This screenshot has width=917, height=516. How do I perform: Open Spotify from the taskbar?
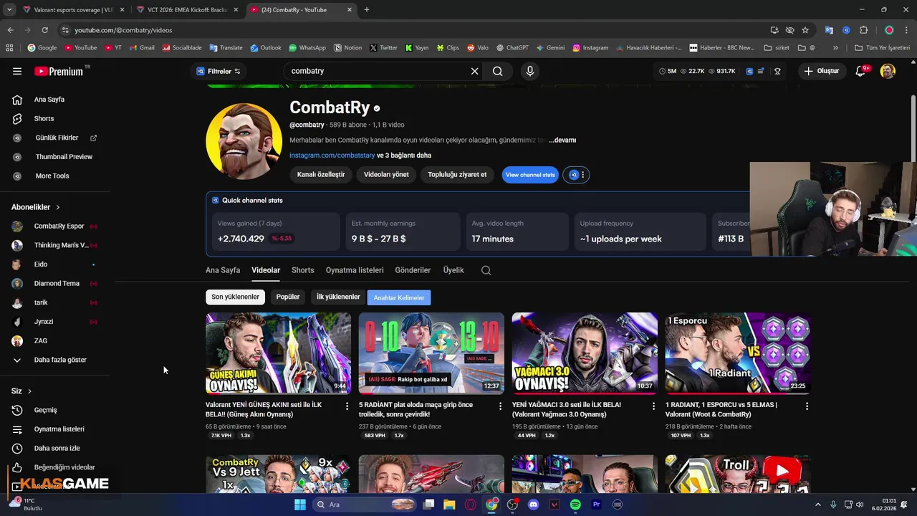(x=575, y=505)
